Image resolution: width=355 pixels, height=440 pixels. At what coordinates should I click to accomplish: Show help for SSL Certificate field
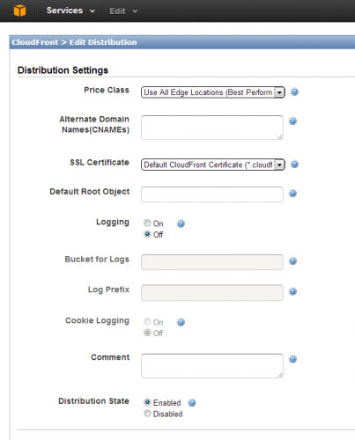(x=294, y=165)
